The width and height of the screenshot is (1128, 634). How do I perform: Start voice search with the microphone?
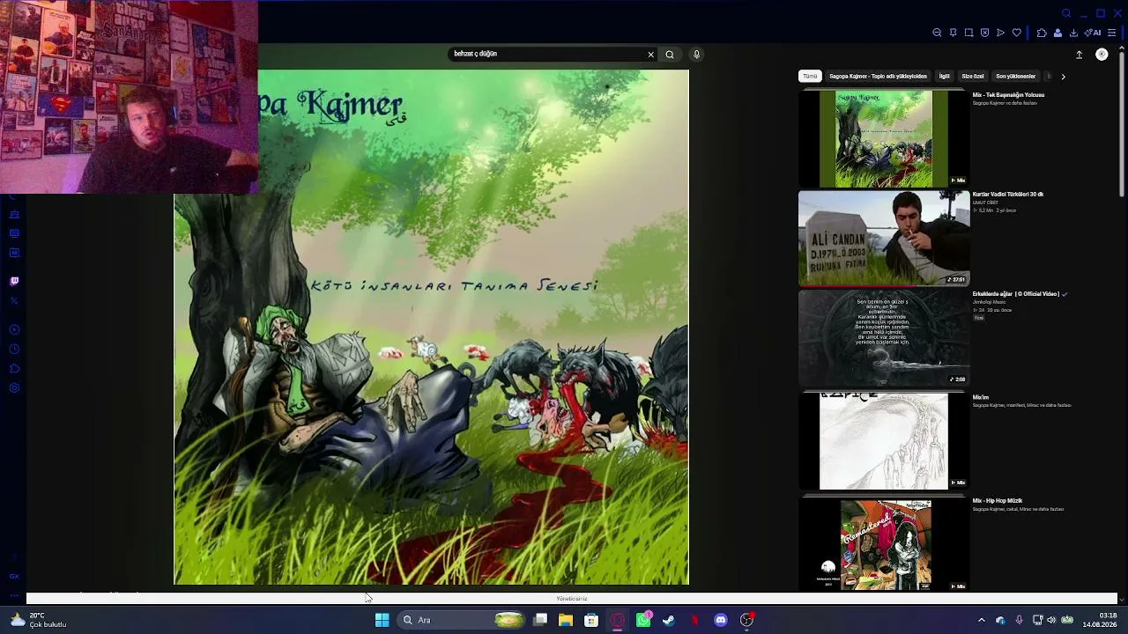tap(696, 55)
